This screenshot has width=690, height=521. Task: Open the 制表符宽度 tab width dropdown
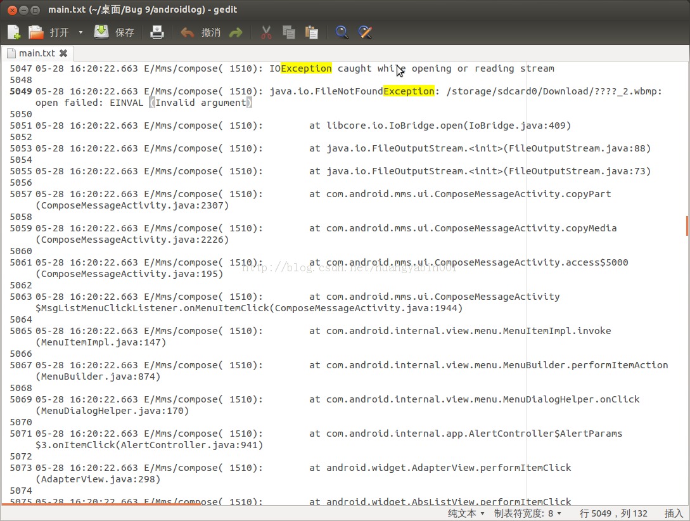point(528,513)
